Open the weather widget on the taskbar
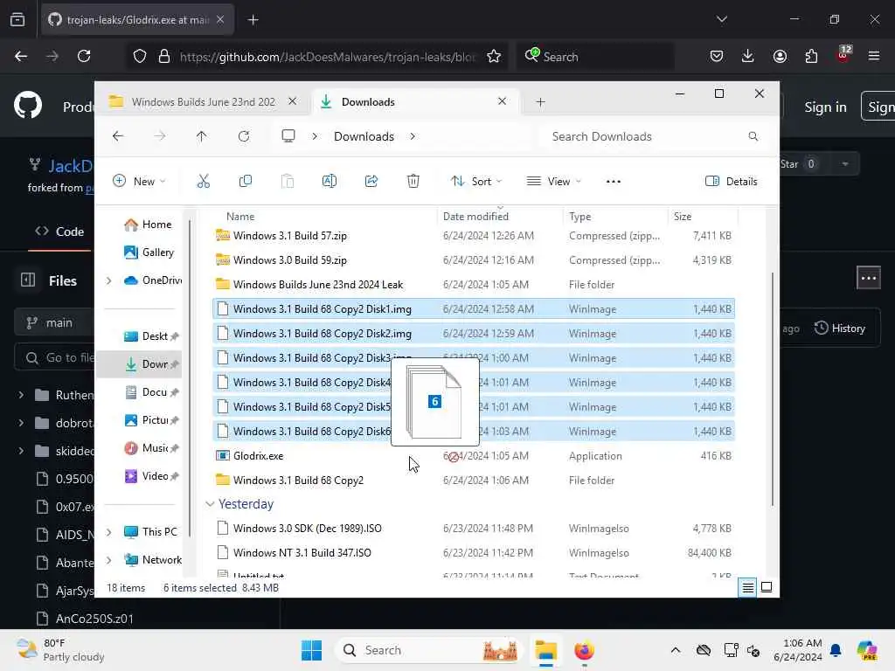This screenshot has height=671, width=895. click(60, 650)
